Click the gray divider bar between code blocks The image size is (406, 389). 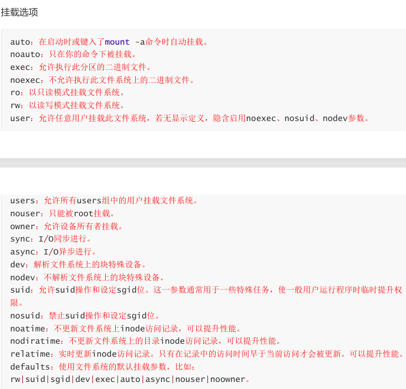203,163
